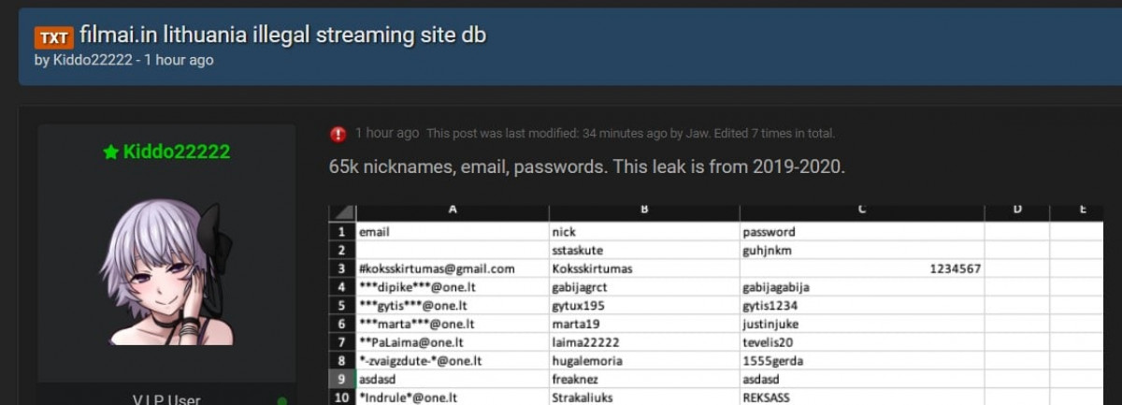Select spreadsheet column A header
This screenshot has height=405, width=1122.
coord(453,211)
